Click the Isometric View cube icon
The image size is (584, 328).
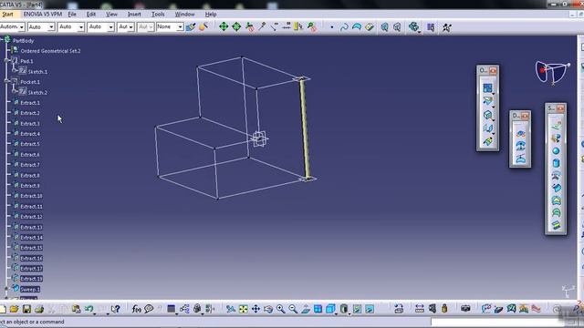[x=330, y=309]
